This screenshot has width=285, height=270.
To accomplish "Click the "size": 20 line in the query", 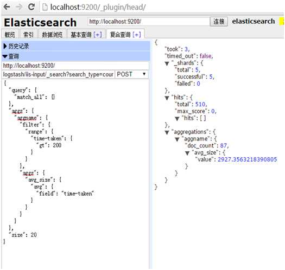I will click(x=23, y=235).
